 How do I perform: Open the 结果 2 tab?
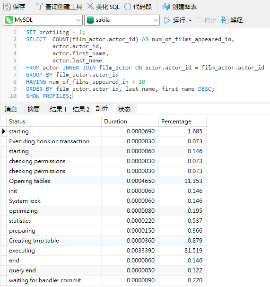(81, 109)
